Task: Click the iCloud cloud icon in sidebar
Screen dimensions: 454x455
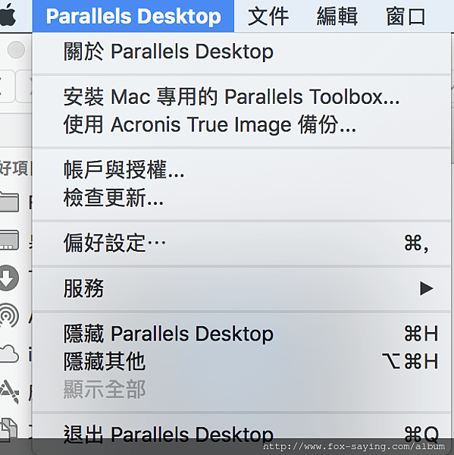Action: (9, 353)
